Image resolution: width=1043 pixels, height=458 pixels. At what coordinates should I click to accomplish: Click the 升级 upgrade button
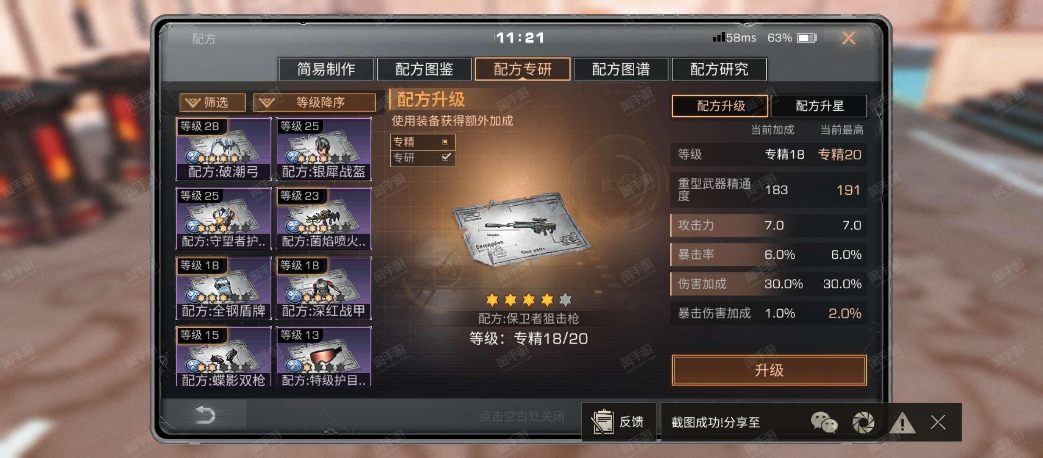coord(769,370)
